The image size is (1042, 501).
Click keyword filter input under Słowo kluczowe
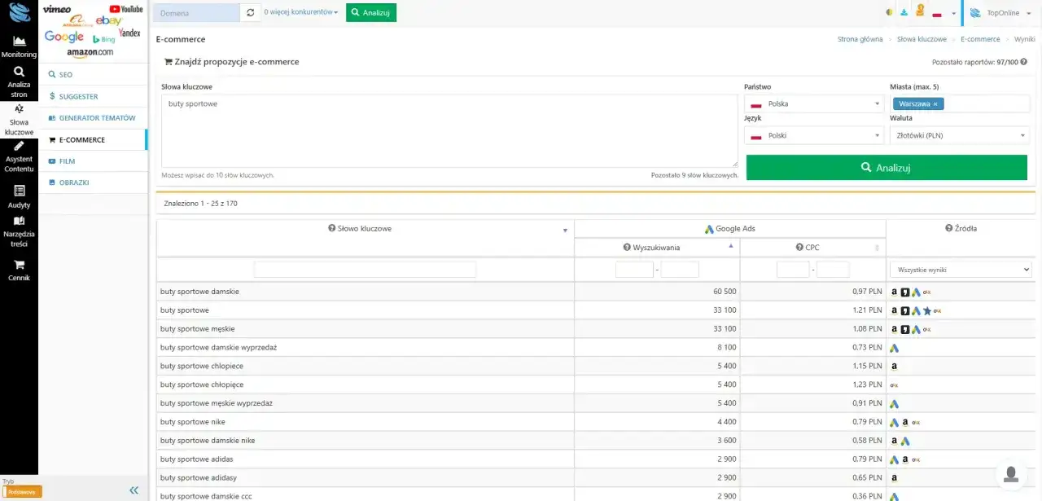[365, 270]
